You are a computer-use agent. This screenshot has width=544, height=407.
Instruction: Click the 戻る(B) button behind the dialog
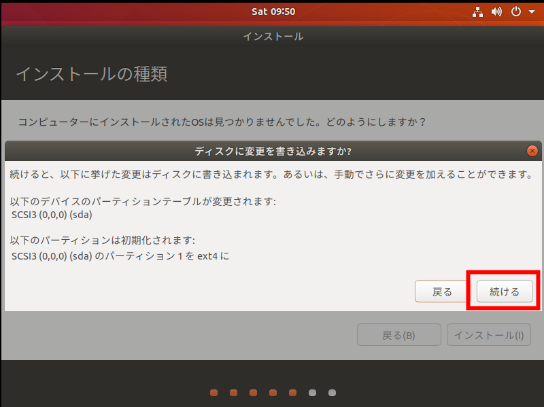click(x=398, y=335)
